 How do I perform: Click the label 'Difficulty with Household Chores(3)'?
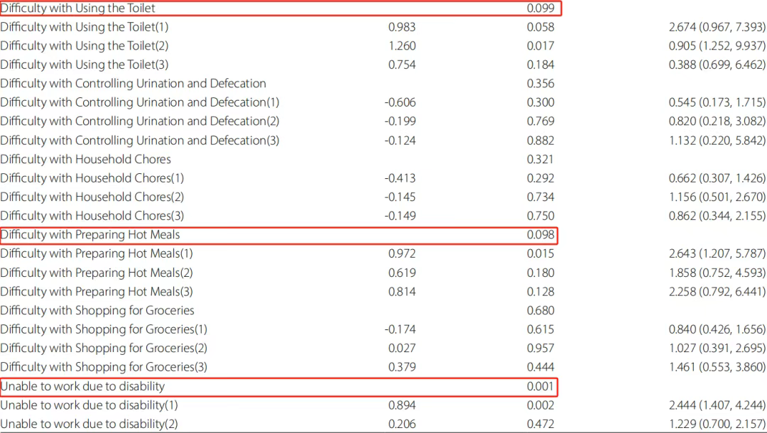(x=92, y=216)
